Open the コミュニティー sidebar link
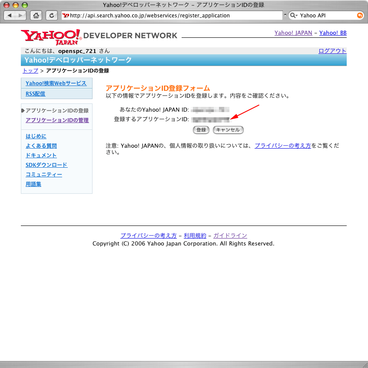This screenshot has width=368, height=368. (x=43, y=175)
